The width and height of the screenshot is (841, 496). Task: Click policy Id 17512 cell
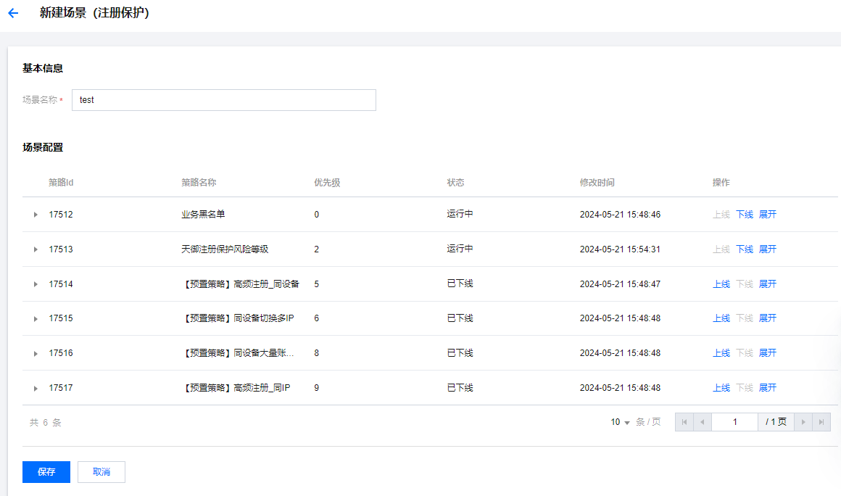tap(61, 215)
